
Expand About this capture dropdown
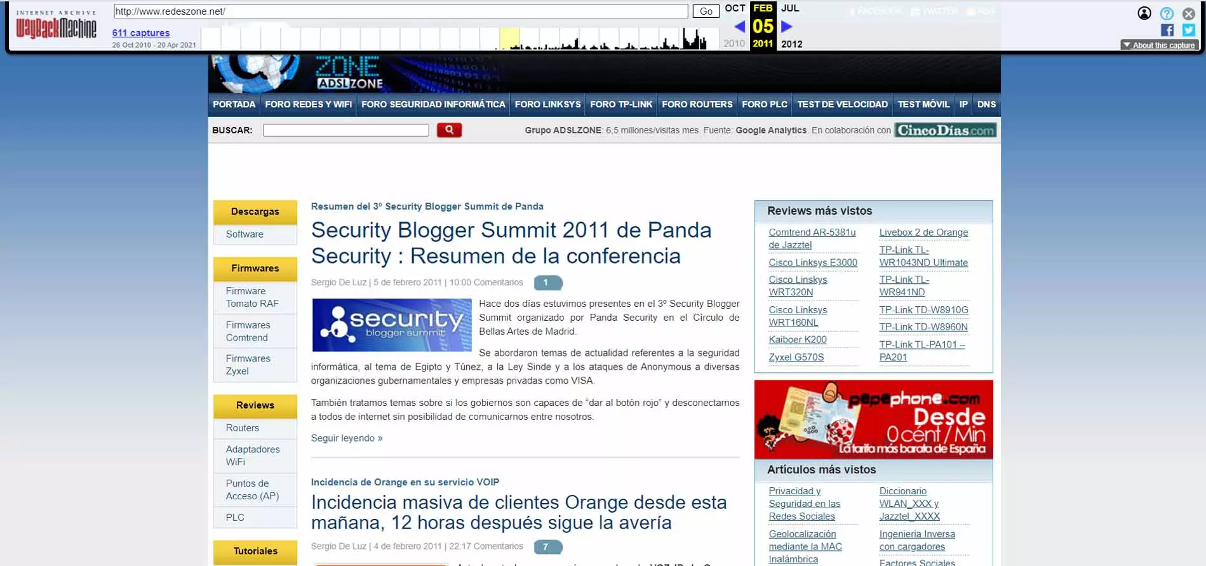tap(1159, 45)
